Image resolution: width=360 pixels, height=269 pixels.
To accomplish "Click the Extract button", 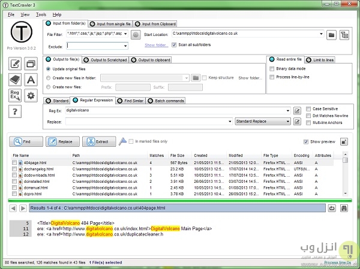I will pyautogui.click(x=98, y=141).
